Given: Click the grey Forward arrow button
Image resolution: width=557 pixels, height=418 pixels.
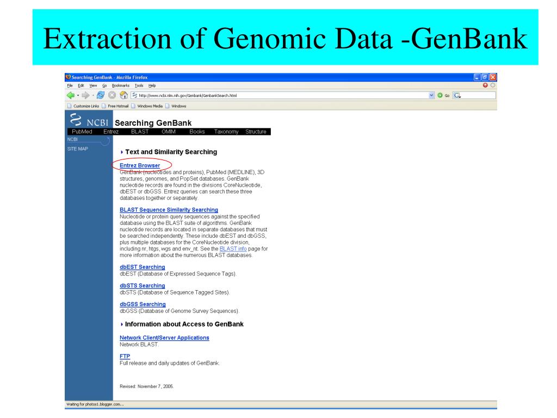Looking at the screenshot, I should (85, 95).
